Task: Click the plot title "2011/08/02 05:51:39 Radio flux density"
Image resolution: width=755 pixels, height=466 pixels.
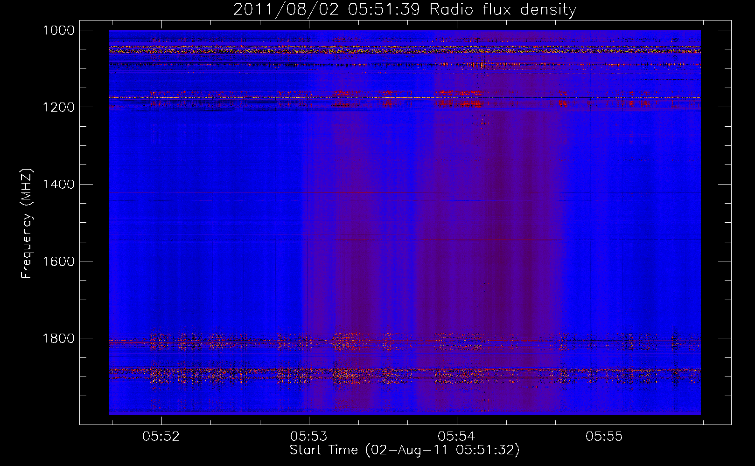Action: [405, 9]
